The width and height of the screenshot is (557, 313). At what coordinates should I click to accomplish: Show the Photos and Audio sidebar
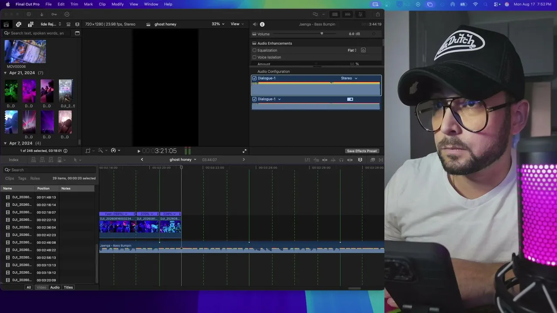18,24
